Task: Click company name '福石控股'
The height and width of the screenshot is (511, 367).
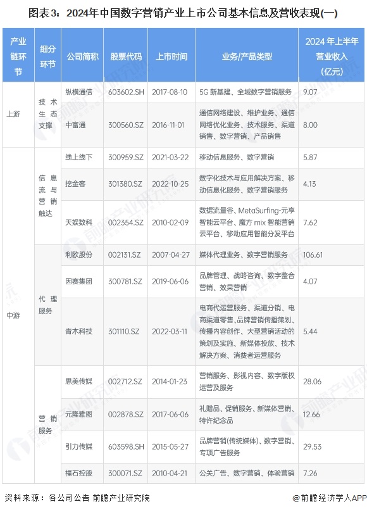Action: click(x=78, y=473)
